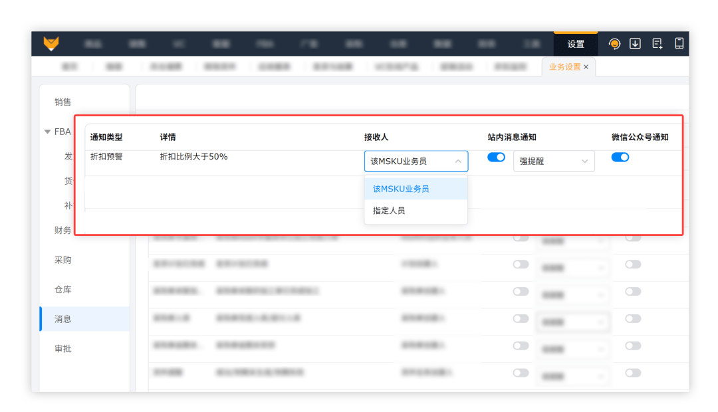Select 消息 in the left sidebar

pyautogui.click(x=63, y=318)
